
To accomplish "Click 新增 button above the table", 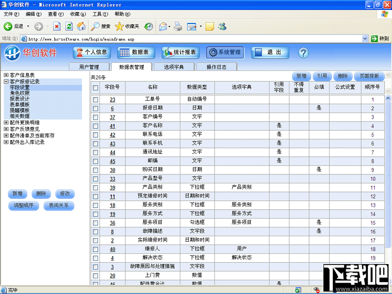I will pyautogui.click(x=301, y=76).
